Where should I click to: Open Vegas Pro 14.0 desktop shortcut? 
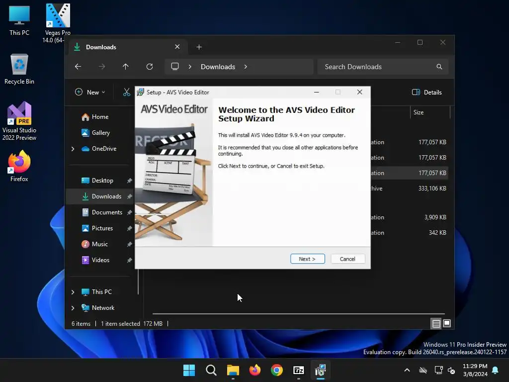[58, 23]
